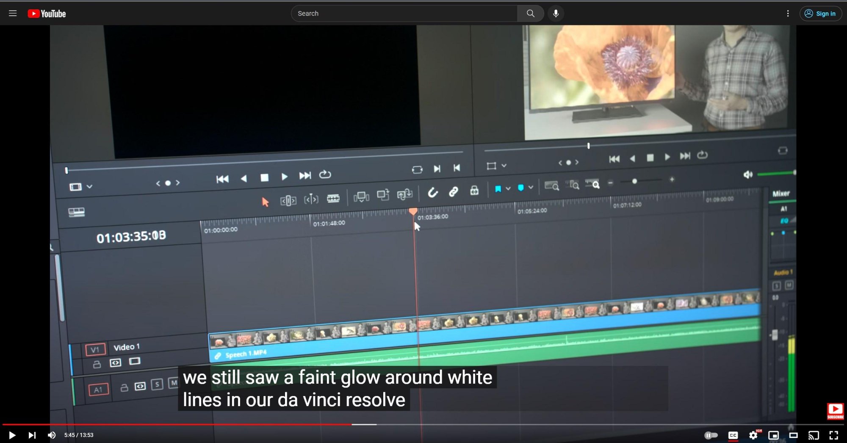Toggle the autoplay switch
Viewport: 847px width, 443px height.
711,435
